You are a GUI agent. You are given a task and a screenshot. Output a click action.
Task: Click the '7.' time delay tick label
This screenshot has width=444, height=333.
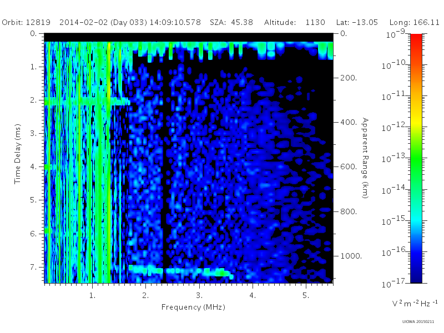(33, 267)
